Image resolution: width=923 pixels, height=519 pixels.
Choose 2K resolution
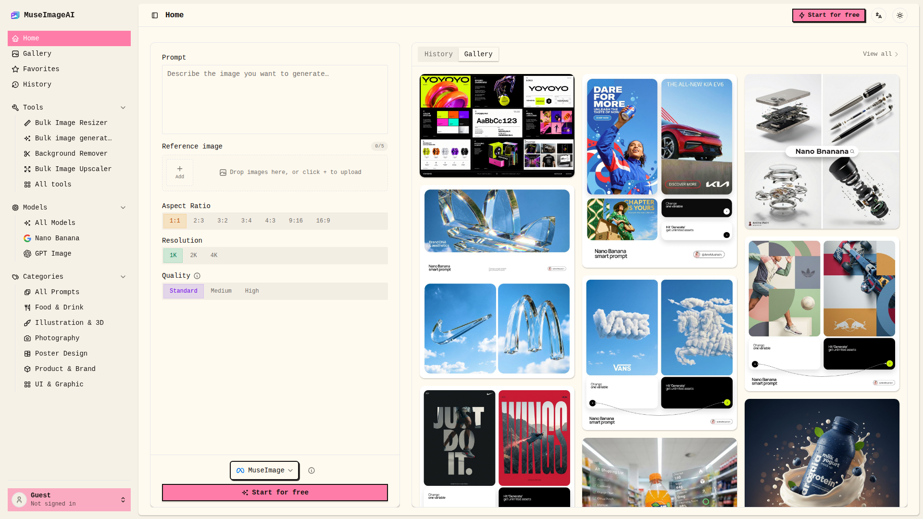click(x=194, y=256)
